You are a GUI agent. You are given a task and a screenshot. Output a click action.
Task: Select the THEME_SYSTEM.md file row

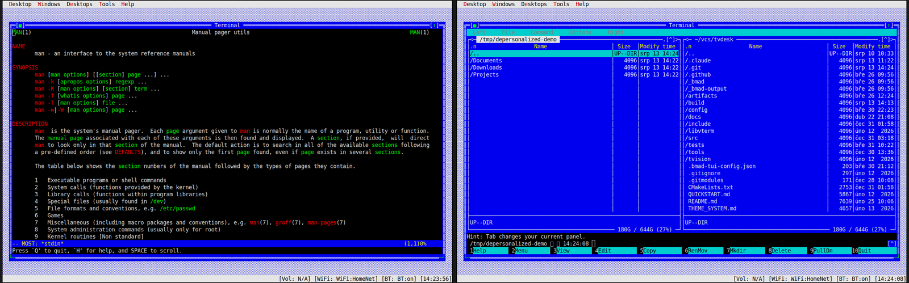pyautogui.click(x=789, y=209)
